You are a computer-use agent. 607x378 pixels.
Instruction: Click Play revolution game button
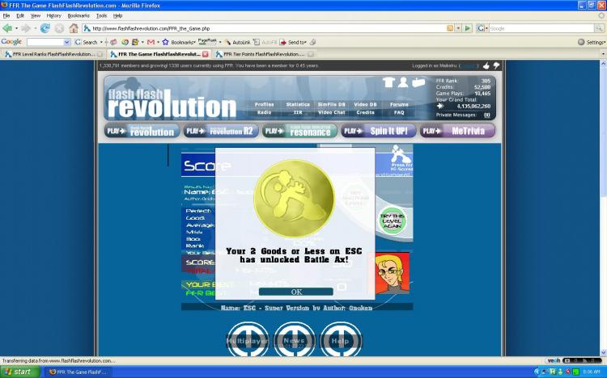pyautogui.click(x=142, y=131)
